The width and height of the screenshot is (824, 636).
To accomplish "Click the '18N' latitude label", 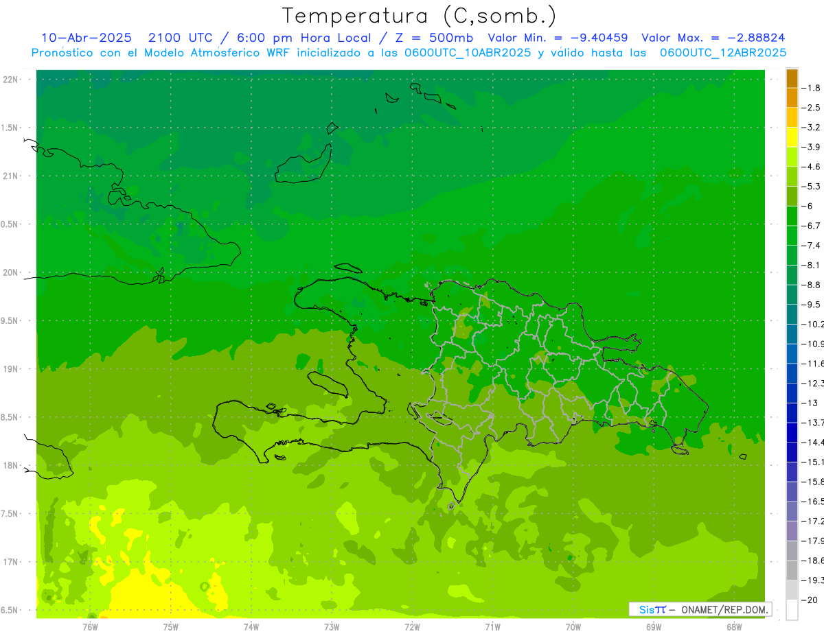I will [12, 465].
